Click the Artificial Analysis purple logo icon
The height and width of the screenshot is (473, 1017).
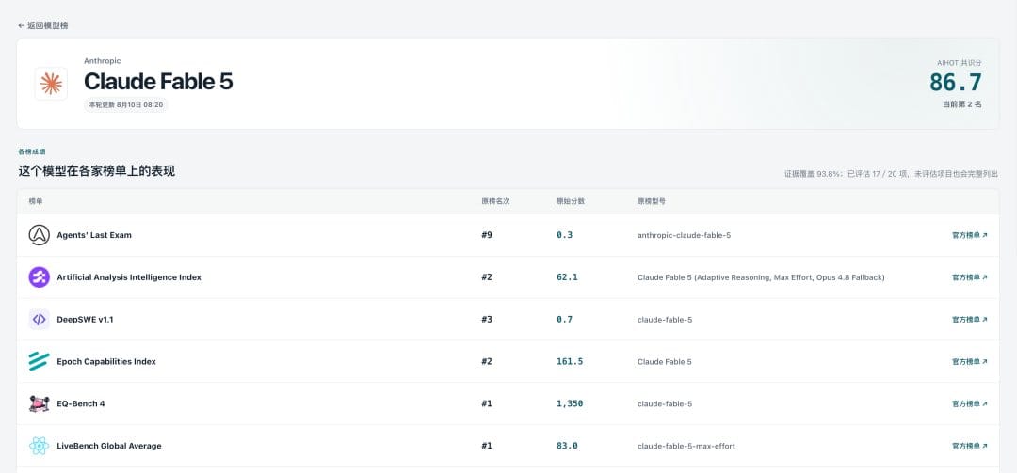(x=39, y=277)
